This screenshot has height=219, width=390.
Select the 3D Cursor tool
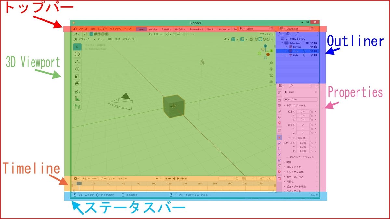[77, 54]
